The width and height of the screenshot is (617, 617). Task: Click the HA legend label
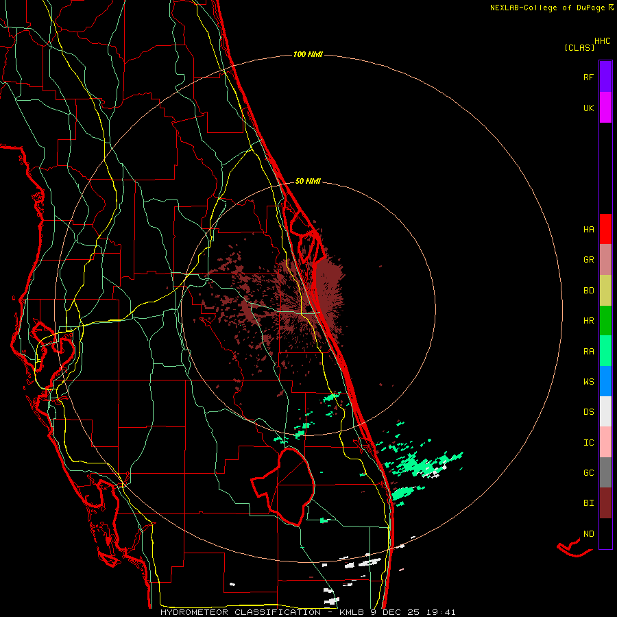[588, 229]
